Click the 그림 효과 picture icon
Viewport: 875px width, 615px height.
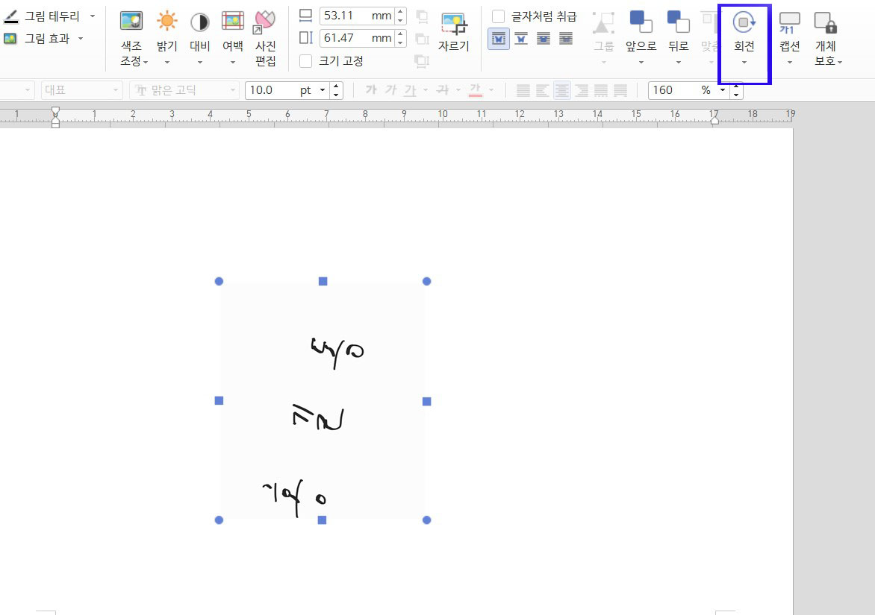[10, 39]
